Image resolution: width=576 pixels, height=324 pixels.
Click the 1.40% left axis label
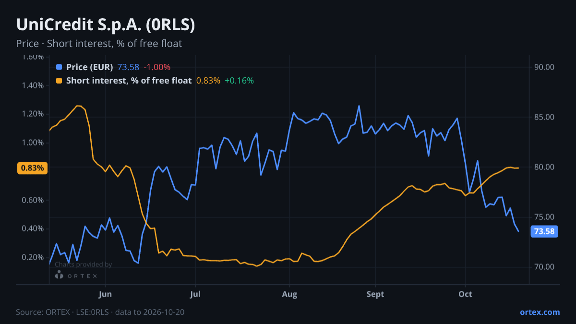pyautogui.click(x=33, y=85)
